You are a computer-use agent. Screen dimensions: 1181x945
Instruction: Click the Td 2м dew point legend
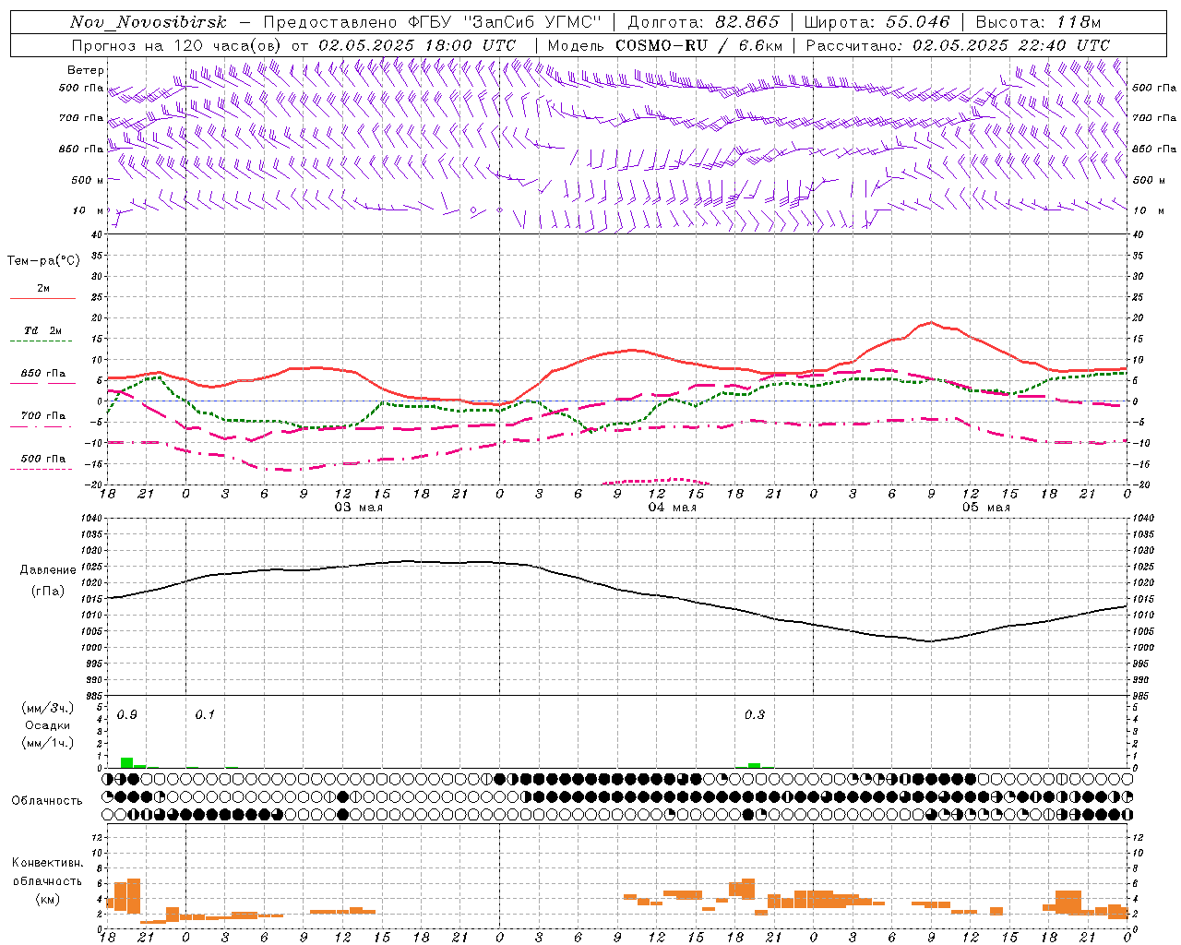coord(43,334)
